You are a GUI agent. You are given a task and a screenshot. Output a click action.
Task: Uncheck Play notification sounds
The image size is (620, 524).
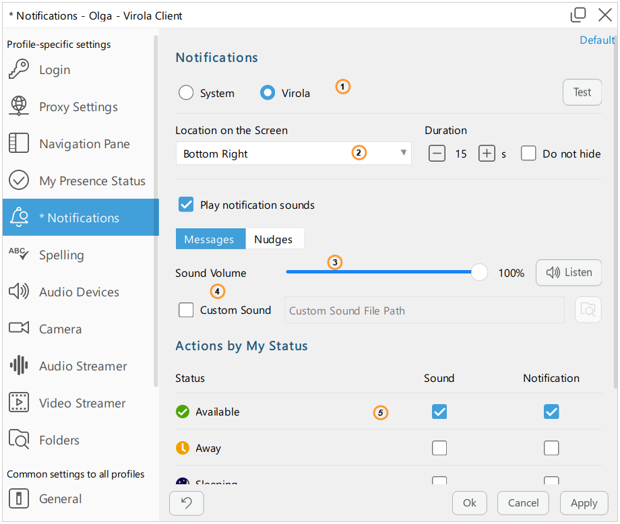coord(186,205)
